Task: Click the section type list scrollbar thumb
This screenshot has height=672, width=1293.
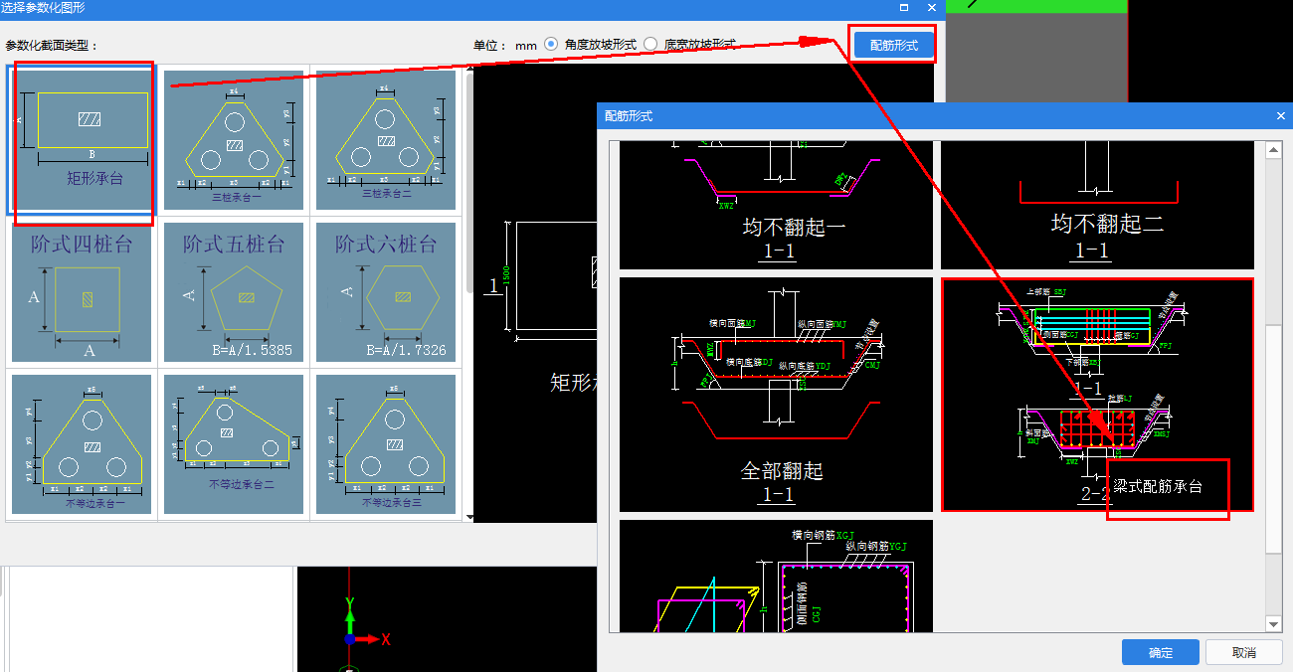Action: point(469,181)
